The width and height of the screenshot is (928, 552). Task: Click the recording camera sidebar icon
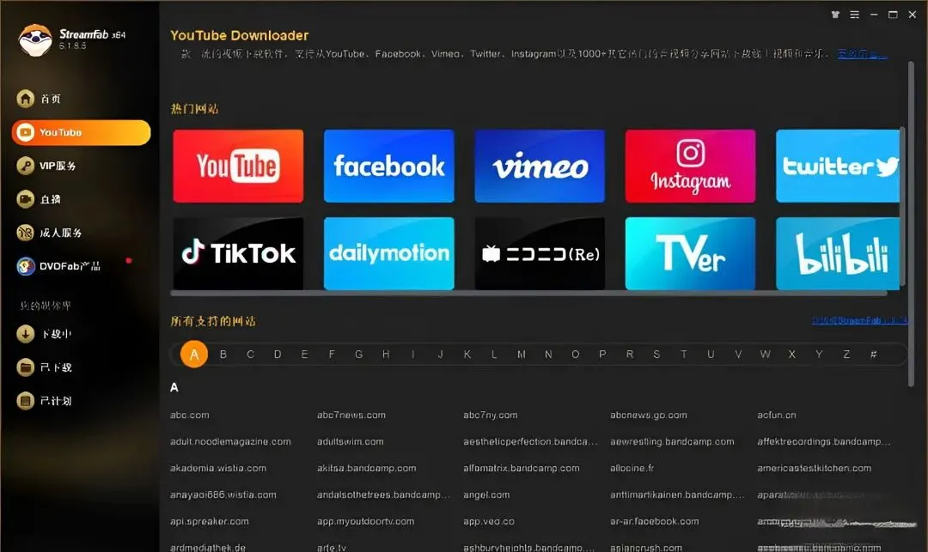pos(26,199)
